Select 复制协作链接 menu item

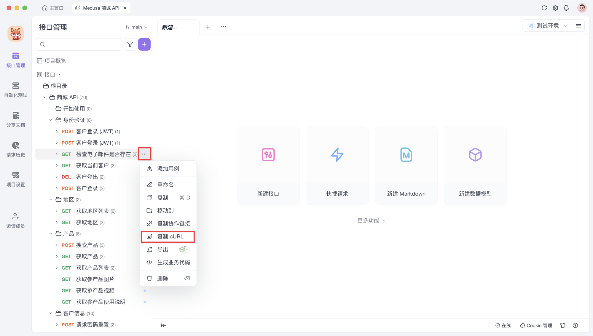point(168,223)
